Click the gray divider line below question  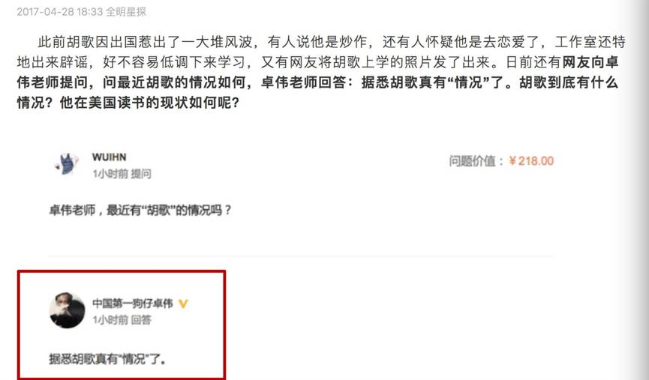(301, 256)
